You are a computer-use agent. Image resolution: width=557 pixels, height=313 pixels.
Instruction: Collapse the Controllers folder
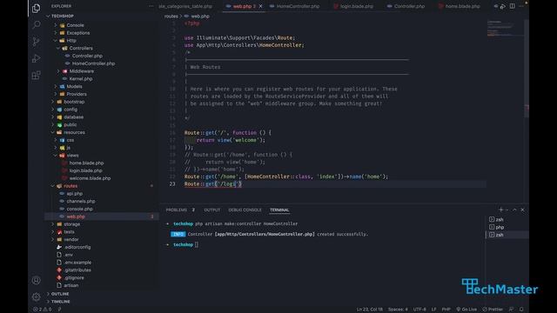point(81,49)
